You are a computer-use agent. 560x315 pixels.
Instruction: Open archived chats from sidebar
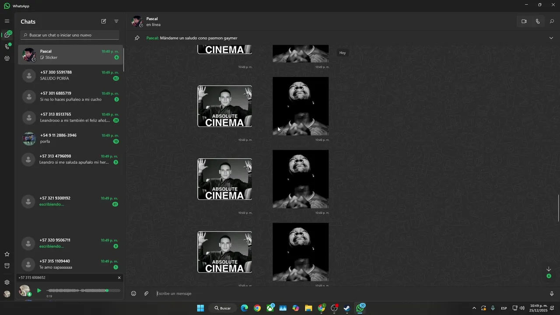[7, 266]
